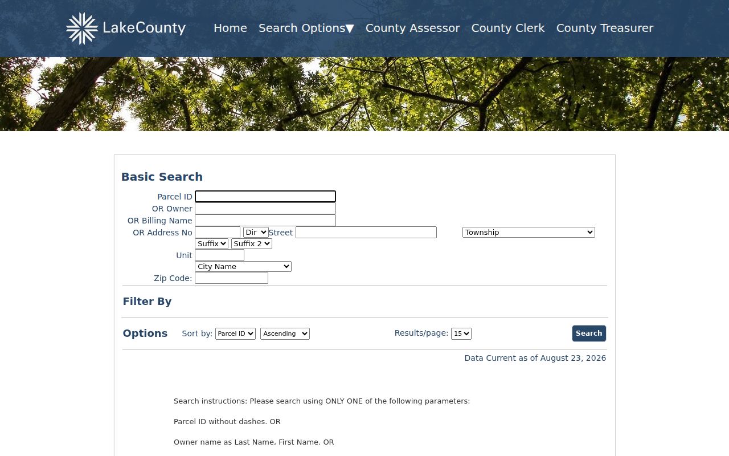Open the Suffix 2 dropdown
729x456 pixels.
pyautogui.click(x=252, y=244)
